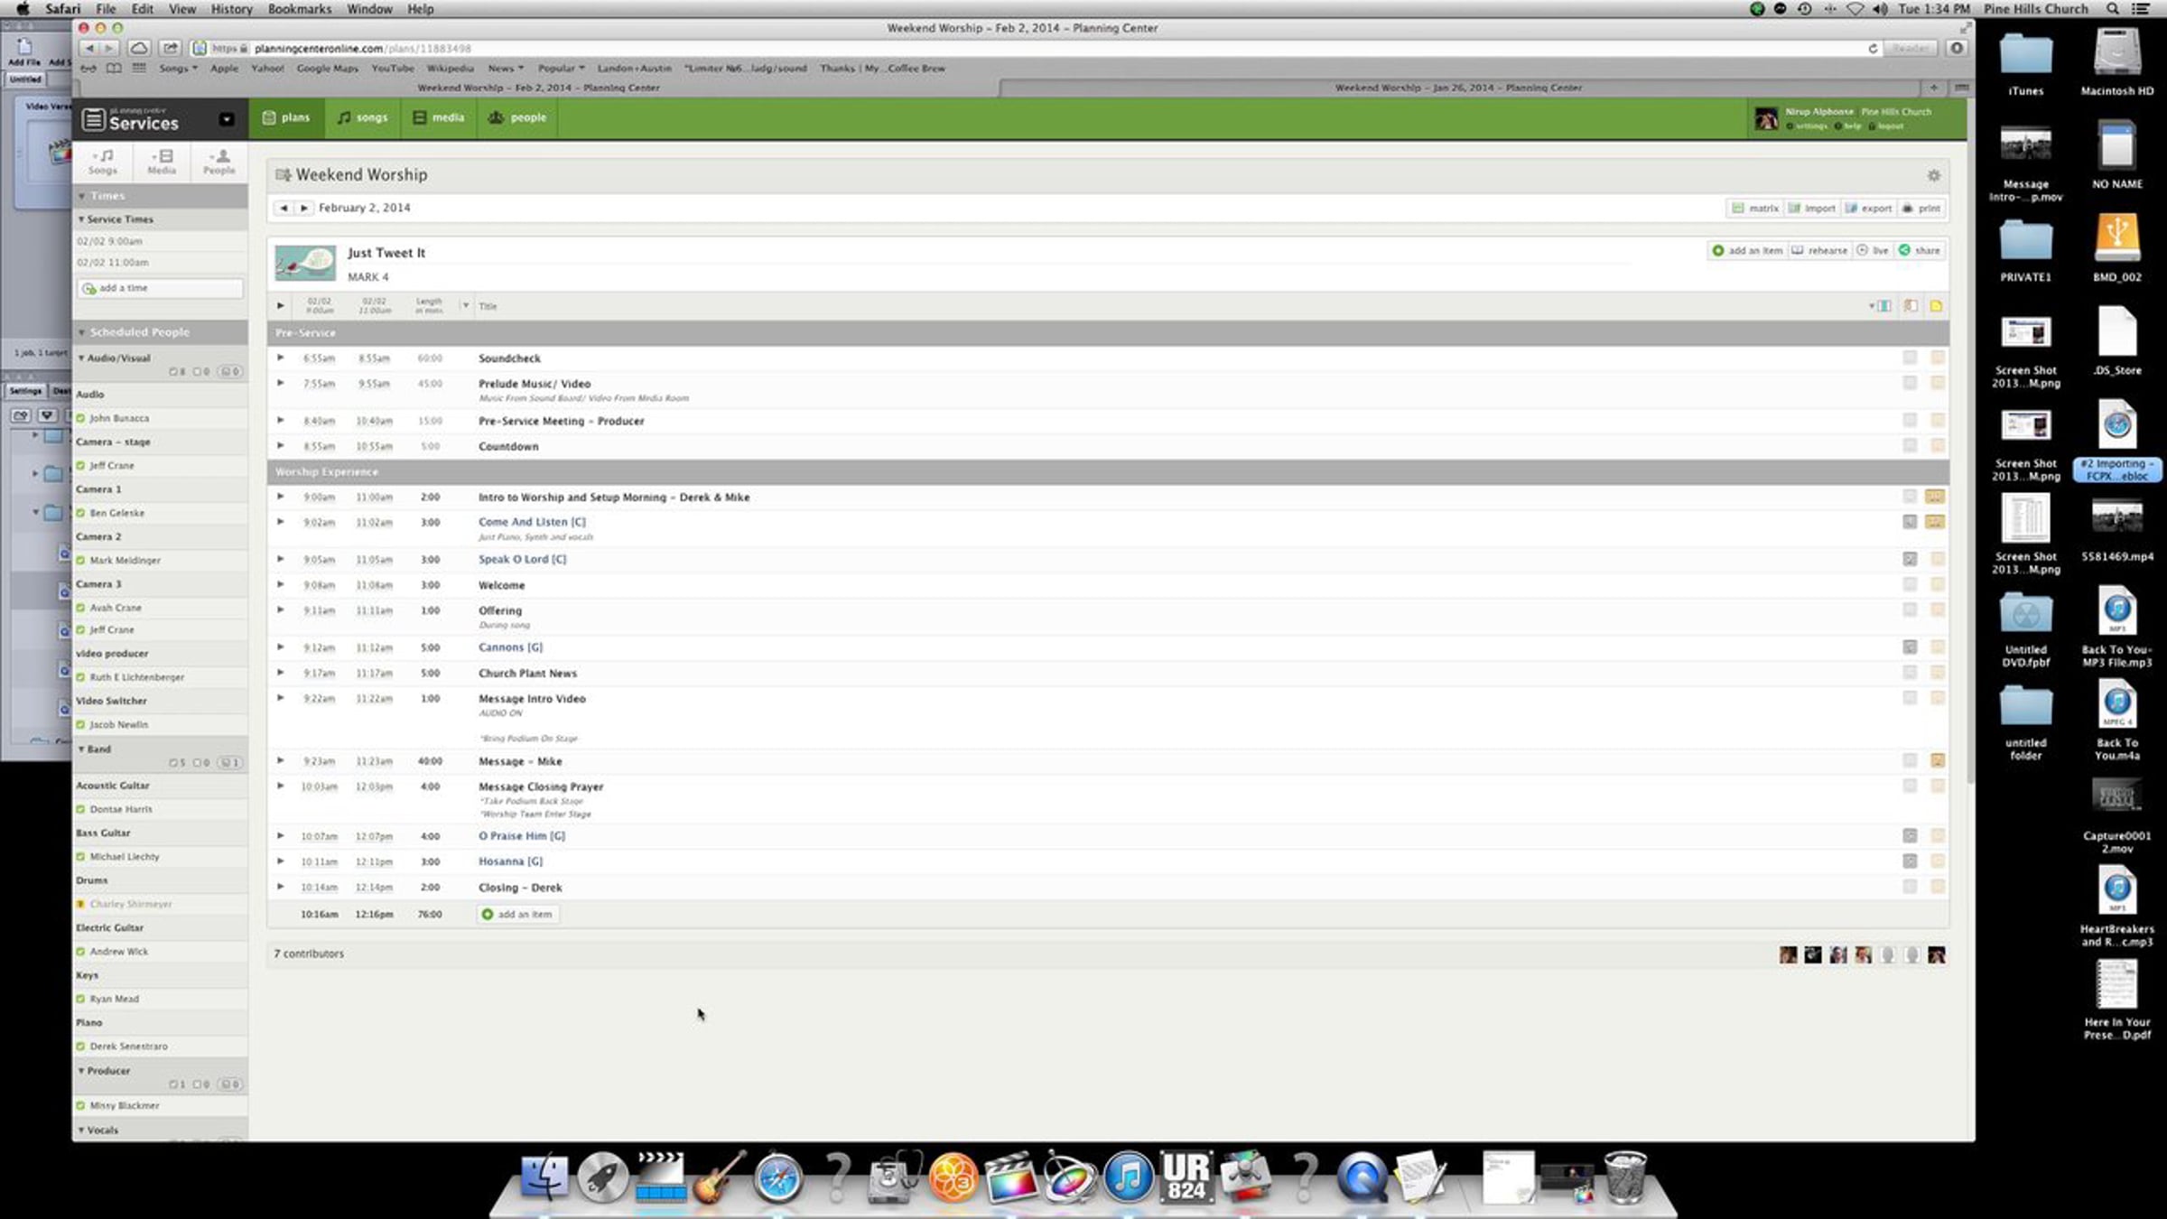
Task: Click the yellow notes column icon
Action: [x=1936, y=306]
